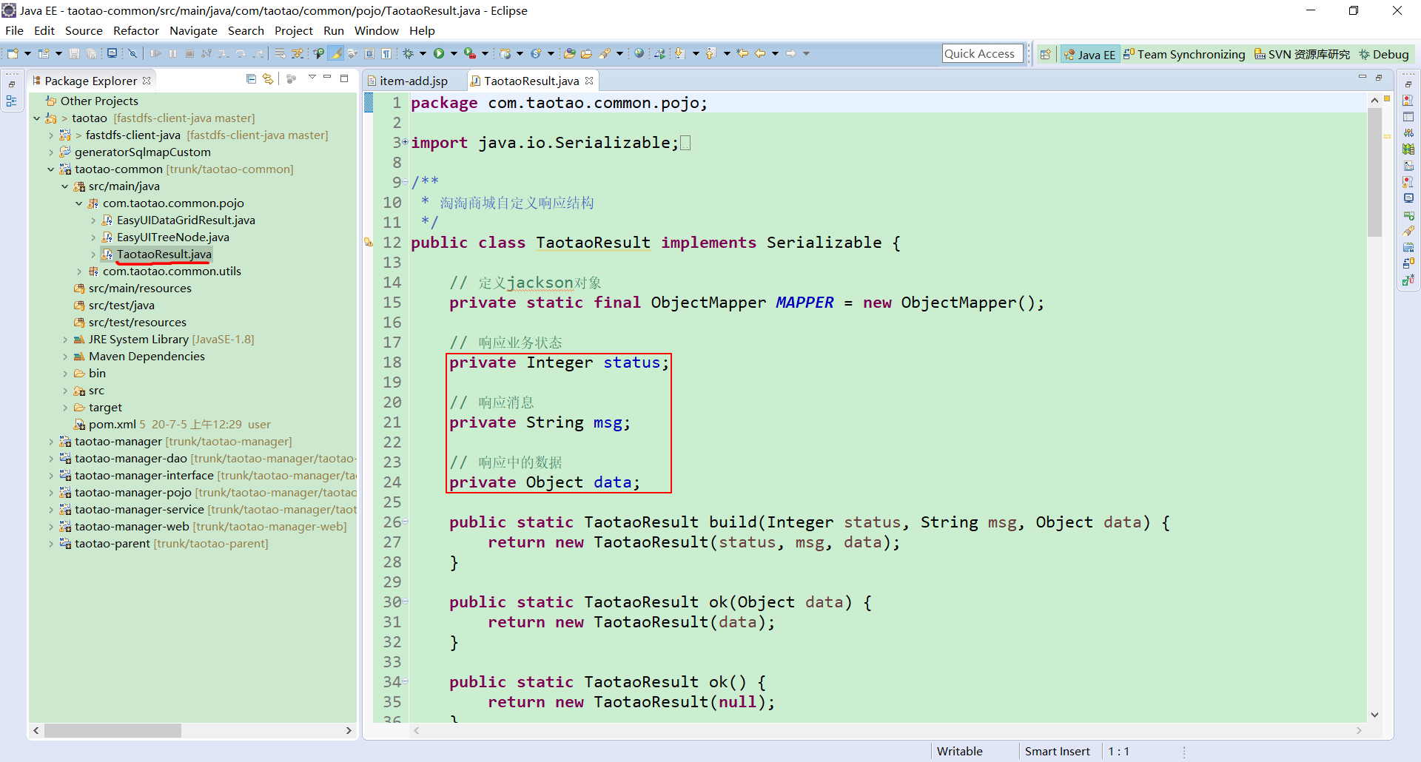Open the console/terminal toolbar icon
This screenshot has width=1421, height=762.
tap(112, 53)
